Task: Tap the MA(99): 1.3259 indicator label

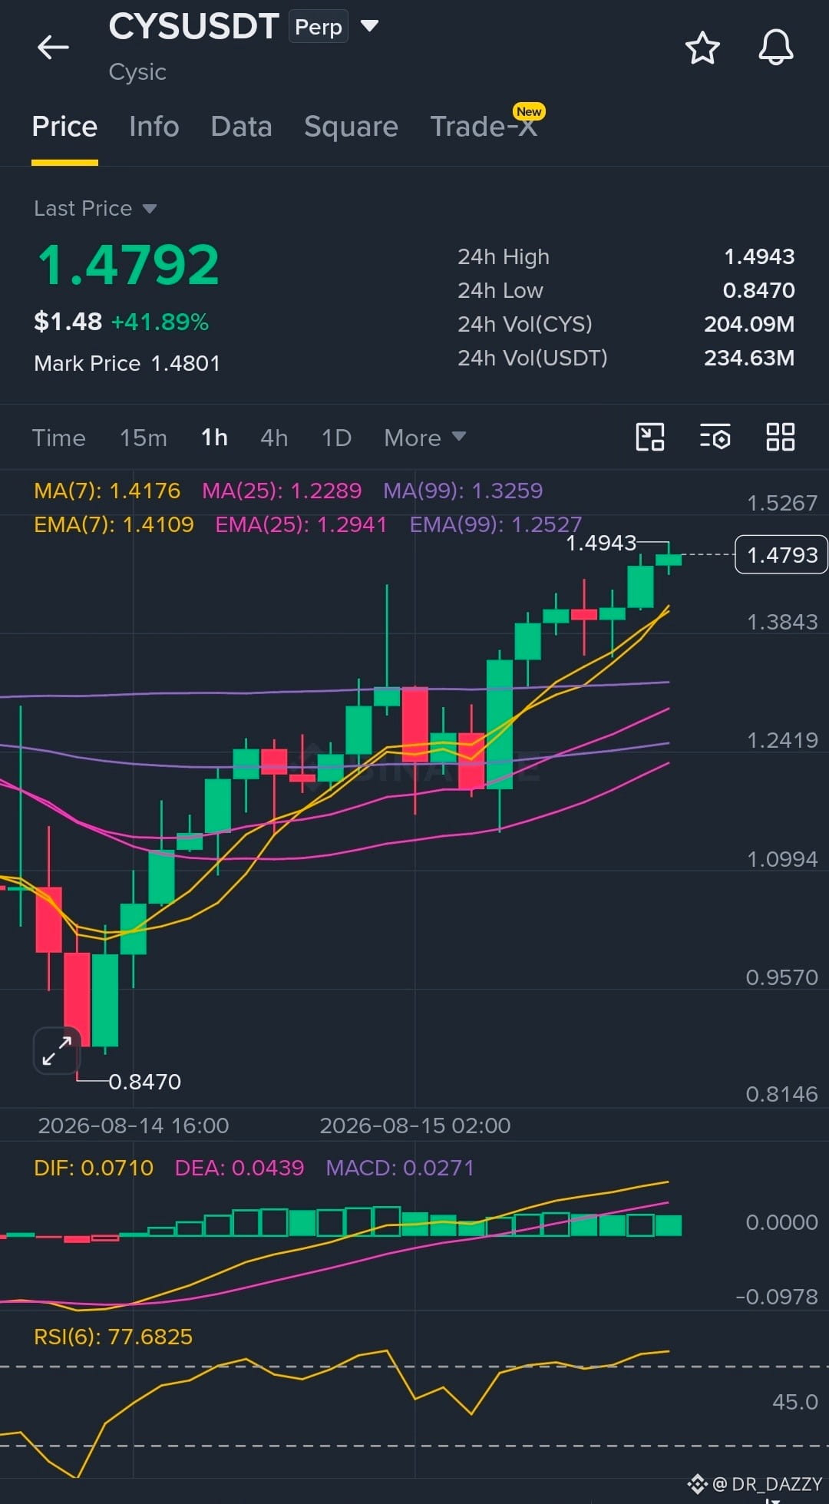Action: (x=463, y=491)
